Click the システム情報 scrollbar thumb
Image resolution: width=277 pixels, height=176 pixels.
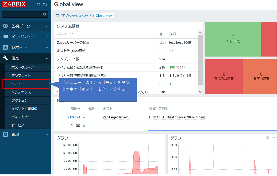(200, 60)
